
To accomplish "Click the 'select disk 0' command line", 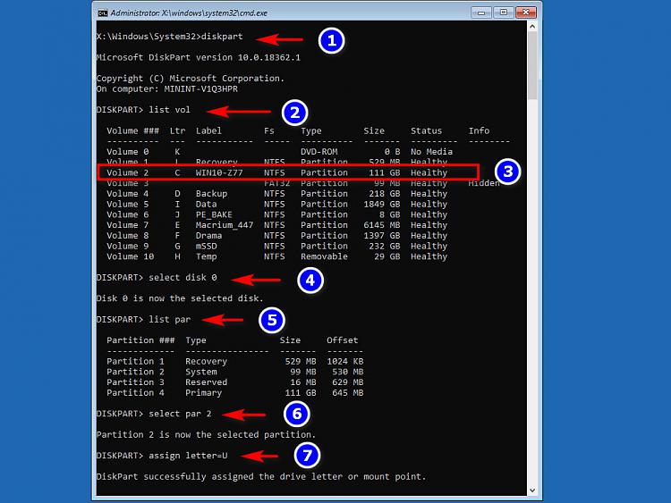I will tap(157, 277).
